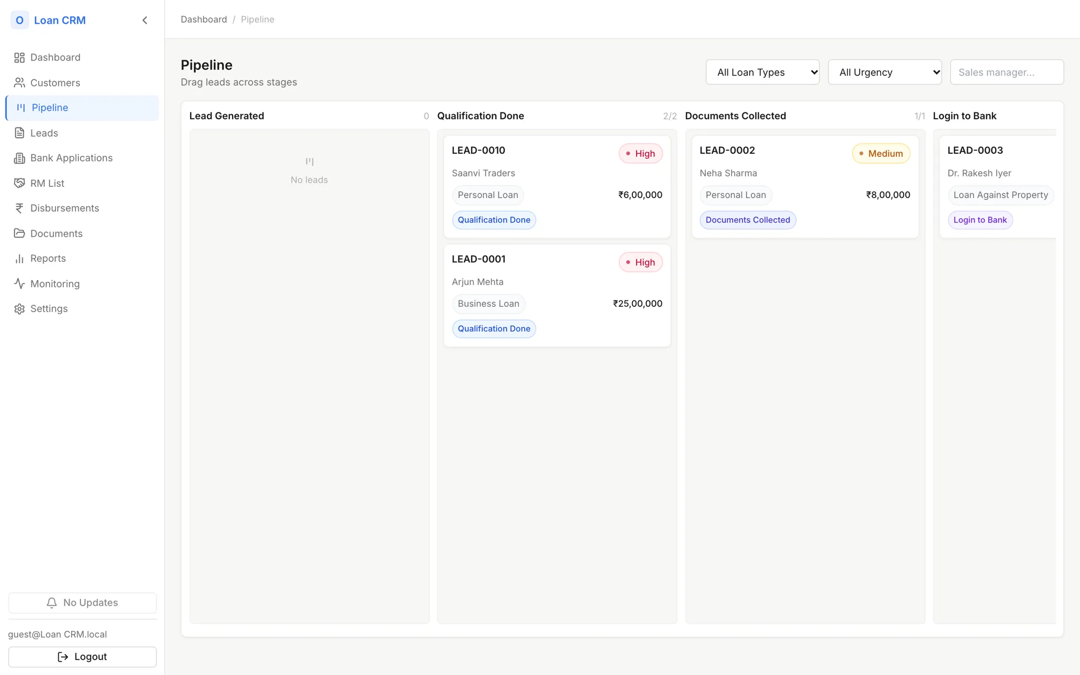Click the Monitoring activity pulse icon
Viewport: 1080px width, 675px height.
click(x=19, y=283)
